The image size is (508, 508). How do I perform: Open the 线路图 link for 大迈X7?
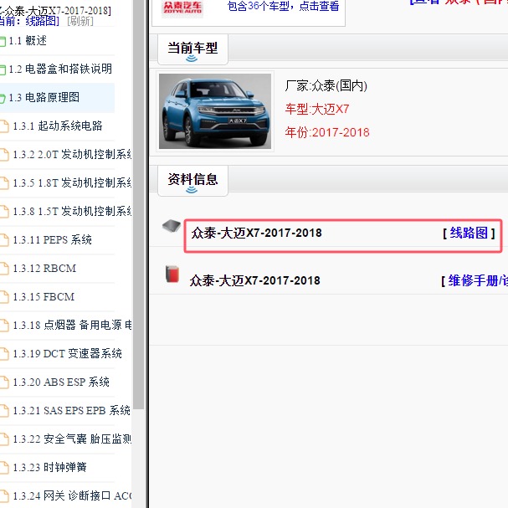click(x=469, y=233)
